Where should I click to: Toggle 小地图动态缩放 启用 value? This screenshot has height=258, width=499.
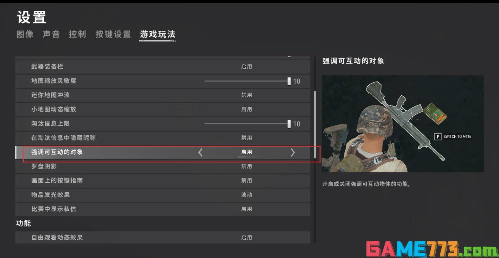[246, 109]
